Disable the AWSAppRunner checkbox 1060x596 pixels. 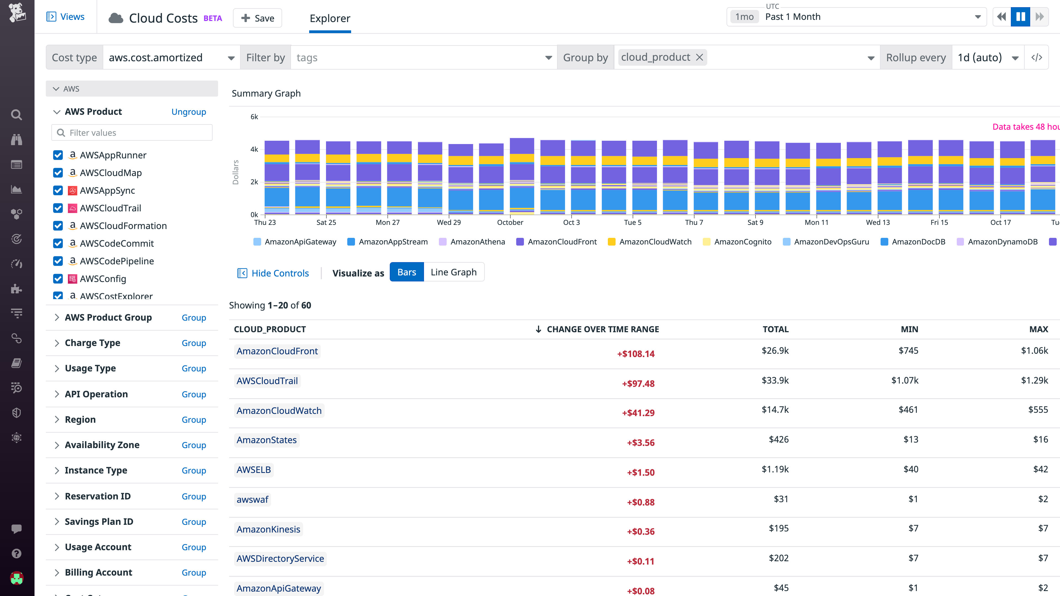click(x=58, y=155)
